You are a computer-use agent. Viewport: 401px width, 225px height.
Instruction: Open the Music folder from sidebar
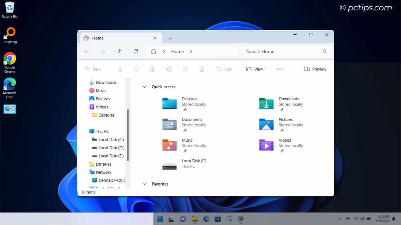[101, 90]
